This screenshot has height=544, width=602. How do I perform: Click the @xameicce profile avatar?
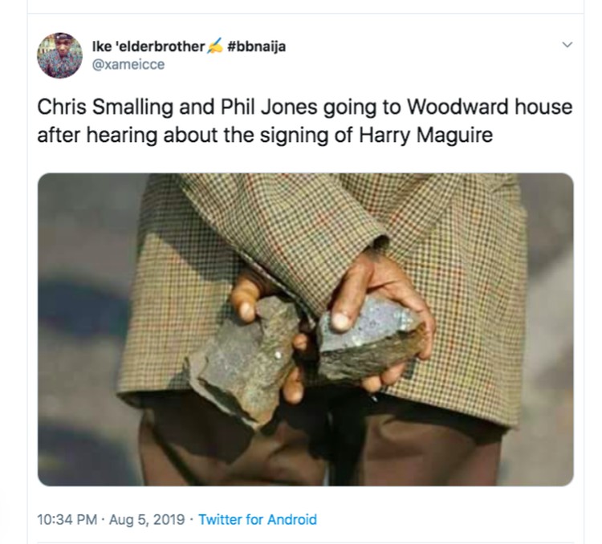coord(60,55)
